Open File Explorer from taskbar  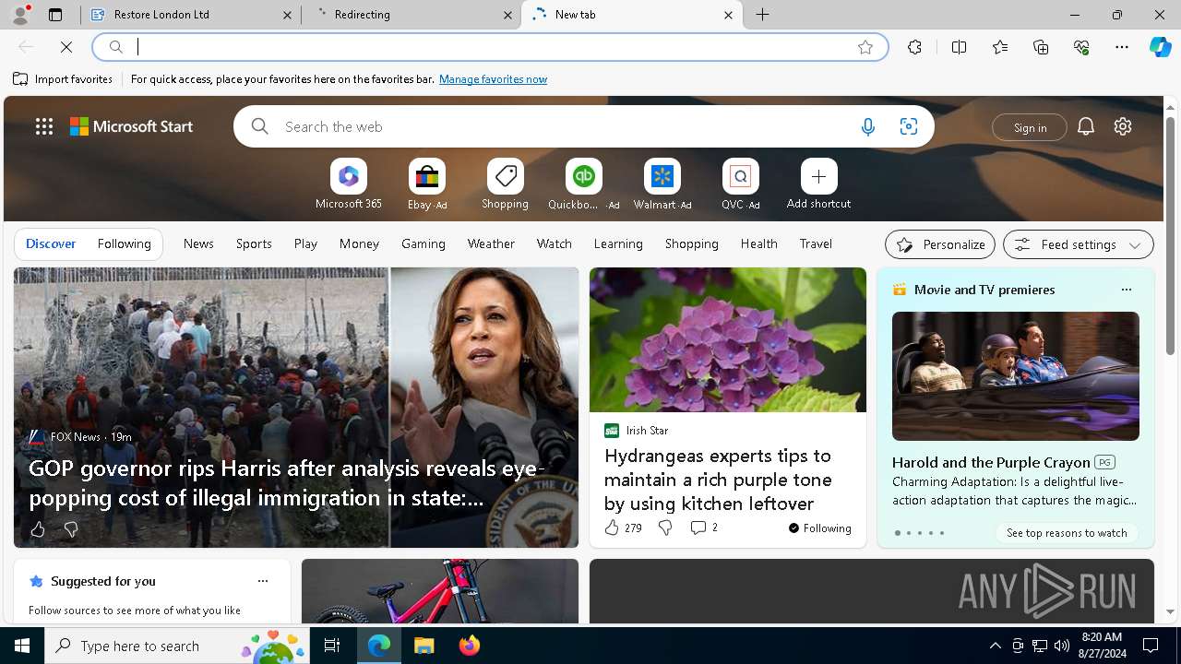pos(423,646)
